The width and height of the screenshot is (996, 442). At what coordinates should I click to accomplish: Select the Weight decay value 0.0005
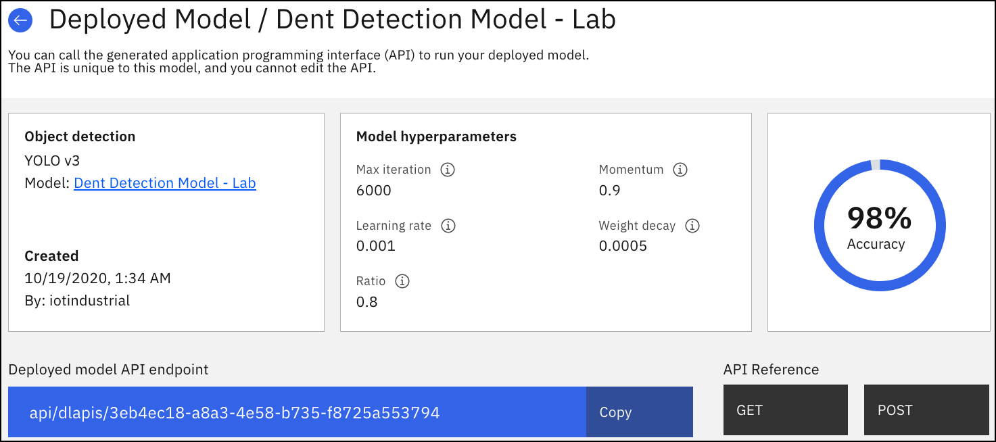[623, 246]
